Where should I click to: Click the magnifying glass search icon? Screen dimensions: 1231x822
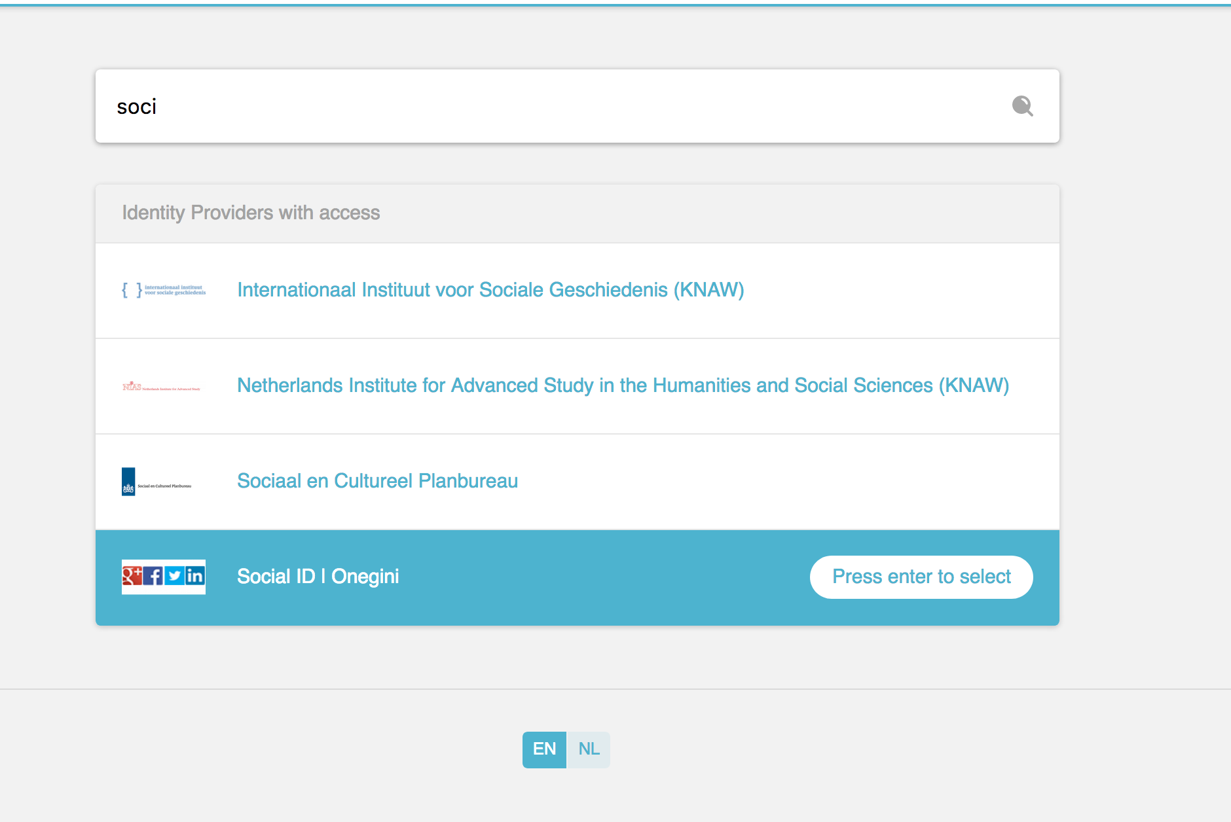(x=1022, y=106)
